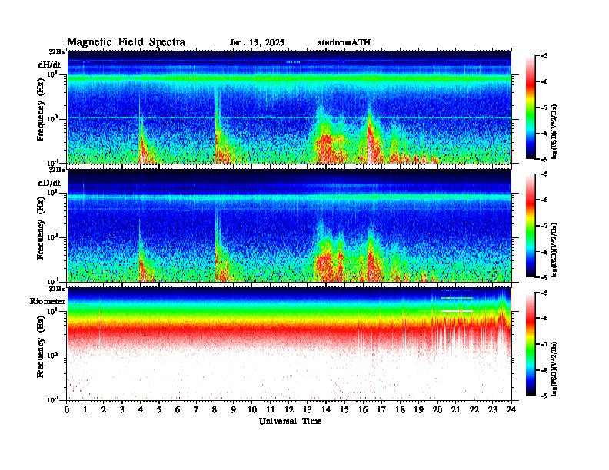Click the log(PSD) label beside dD/dt color bar
The image size is (609, 470).
pos(555,250)
